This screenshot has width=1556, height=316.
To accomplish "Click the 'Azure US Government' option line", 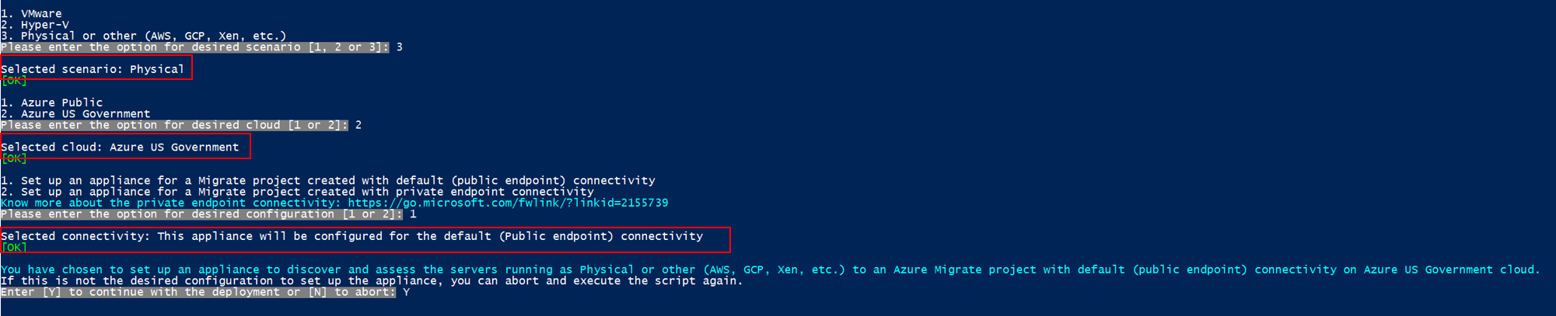I will [x=75, y=113].
